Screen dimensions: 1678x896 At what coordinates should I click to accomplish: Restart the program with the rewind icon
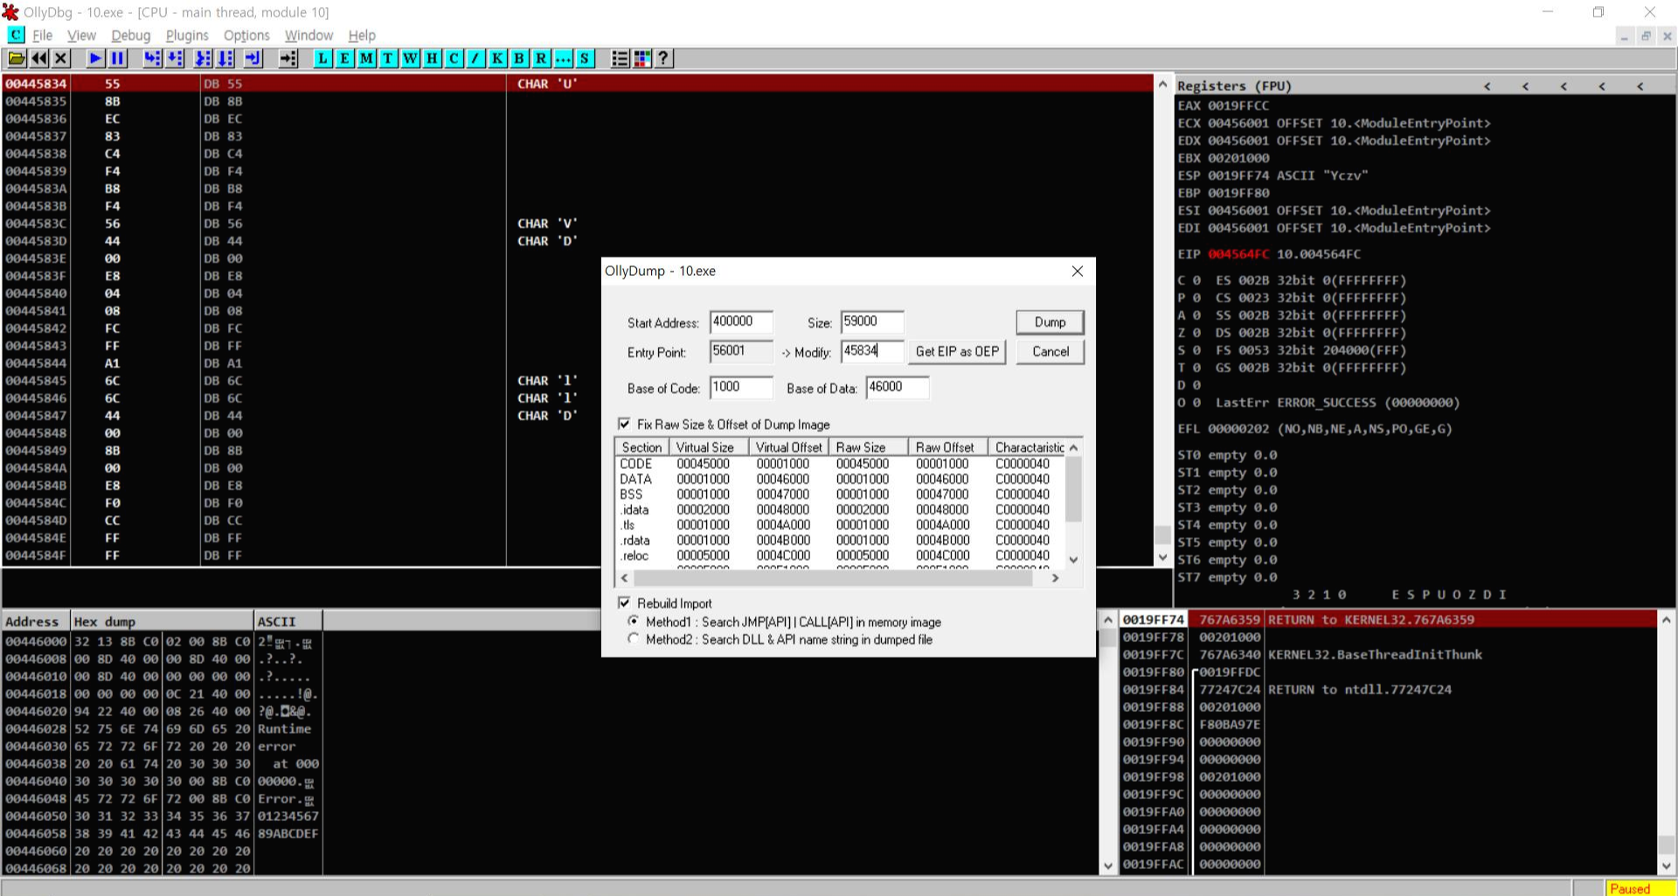tap(39, 59)
